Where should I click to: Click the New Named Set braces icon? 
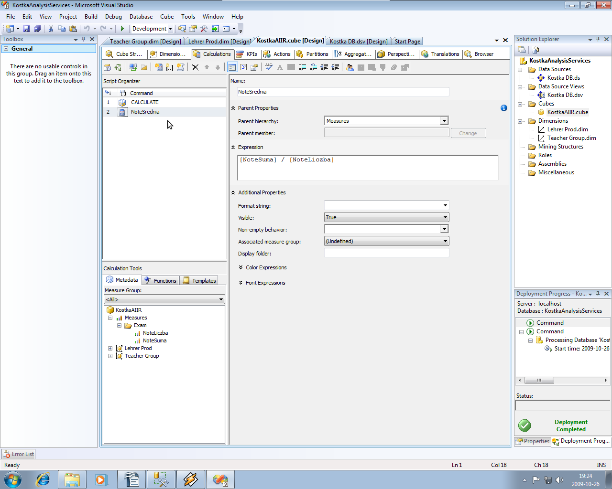170,67
